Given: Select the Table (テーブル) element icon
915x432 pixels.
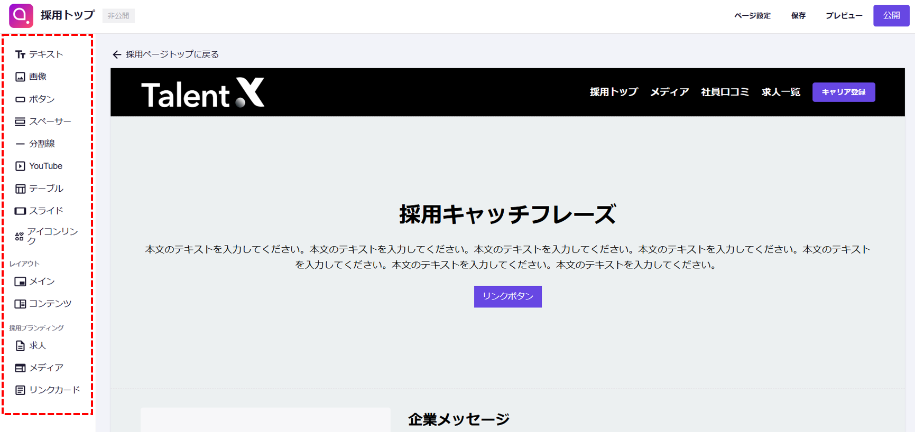Looking at the screenshot, I should 21,189.
